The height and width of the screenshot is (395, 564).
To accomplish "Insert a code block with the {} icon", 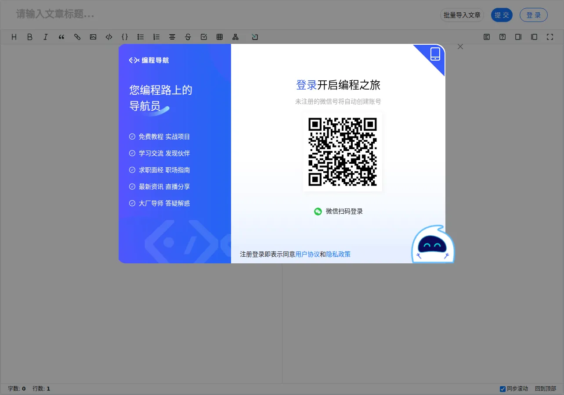I will [125, 37].
